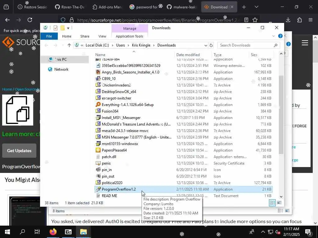The height and width of the screenshot is (238, 318).
Task: Select the mesa3d-24.3.1-release-msvc archive
Action: point(125,131)
